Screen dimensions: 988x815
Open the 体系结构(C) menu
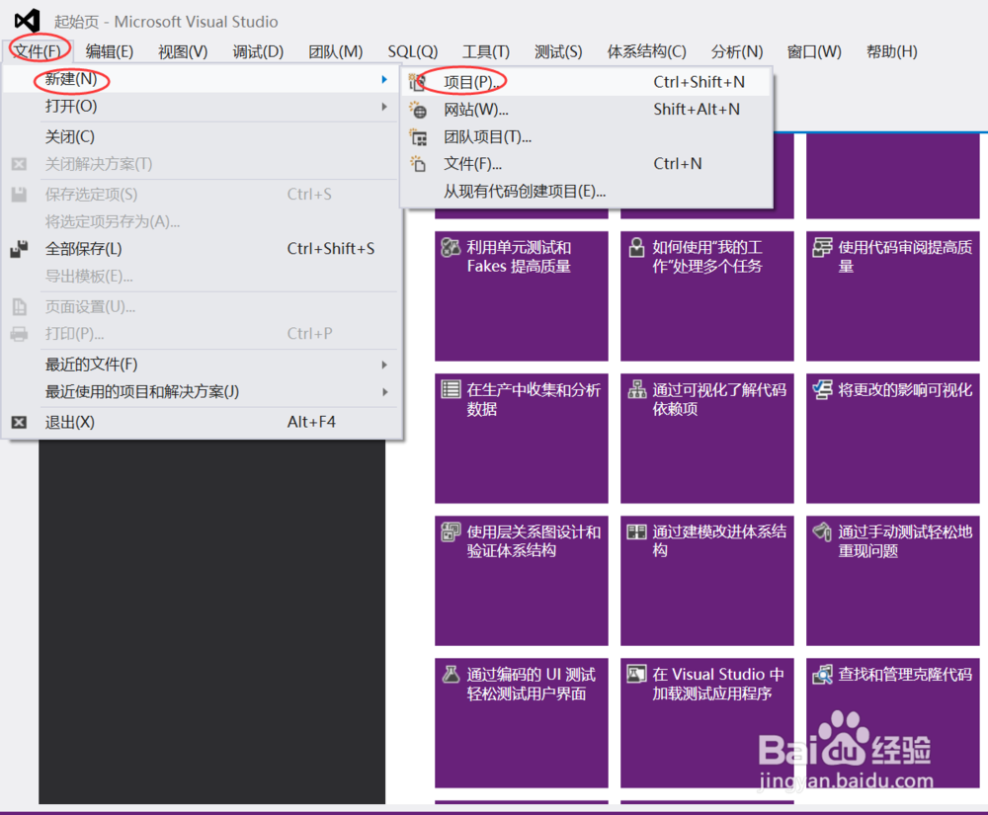646,51
